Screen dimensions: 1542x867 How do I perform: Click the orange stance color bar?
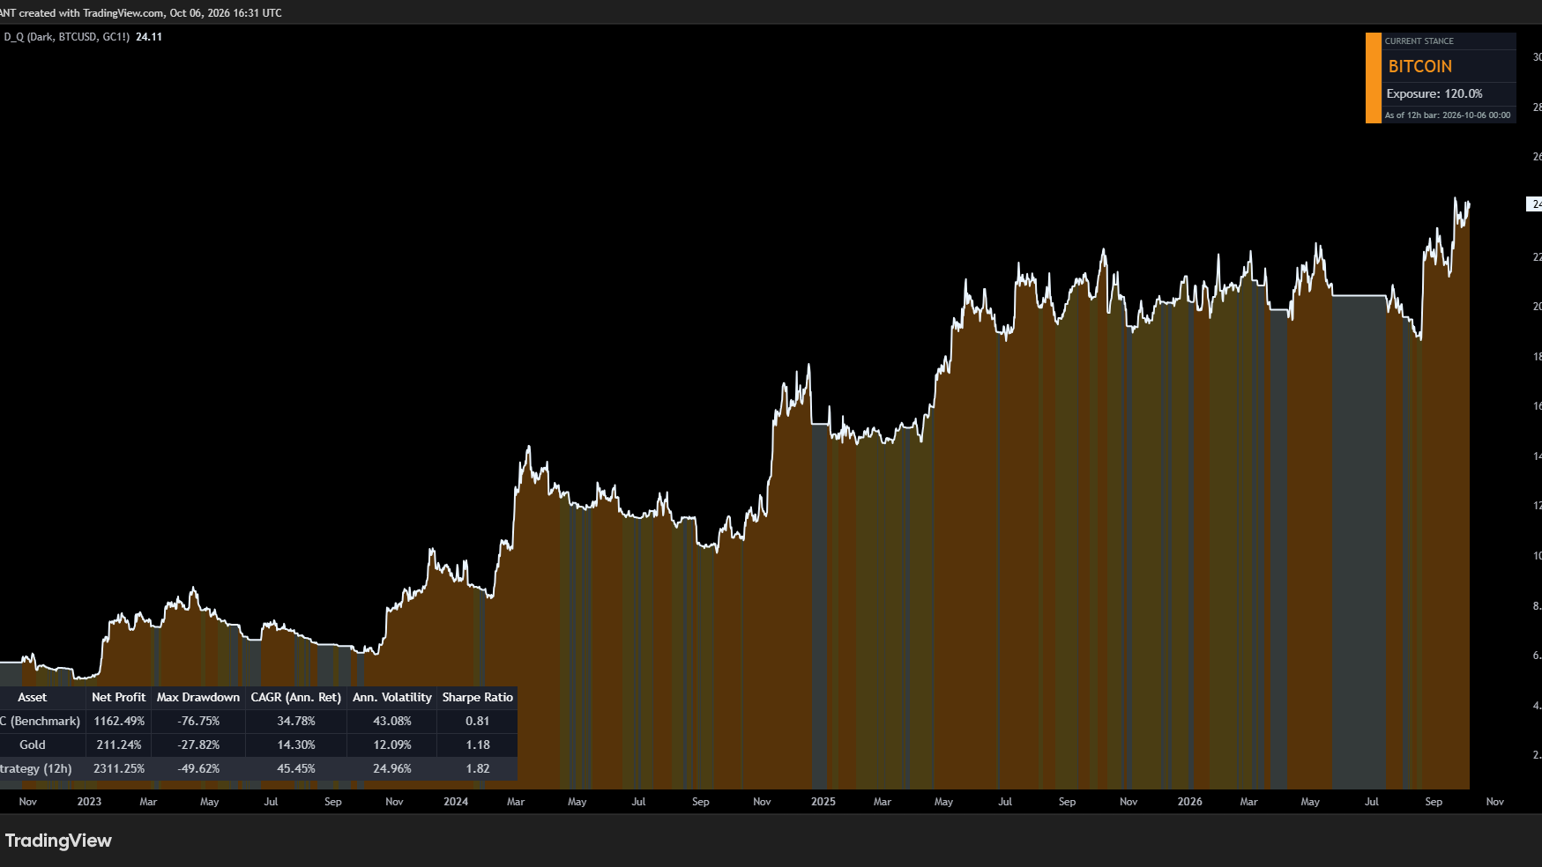[x=1373, y=78]
